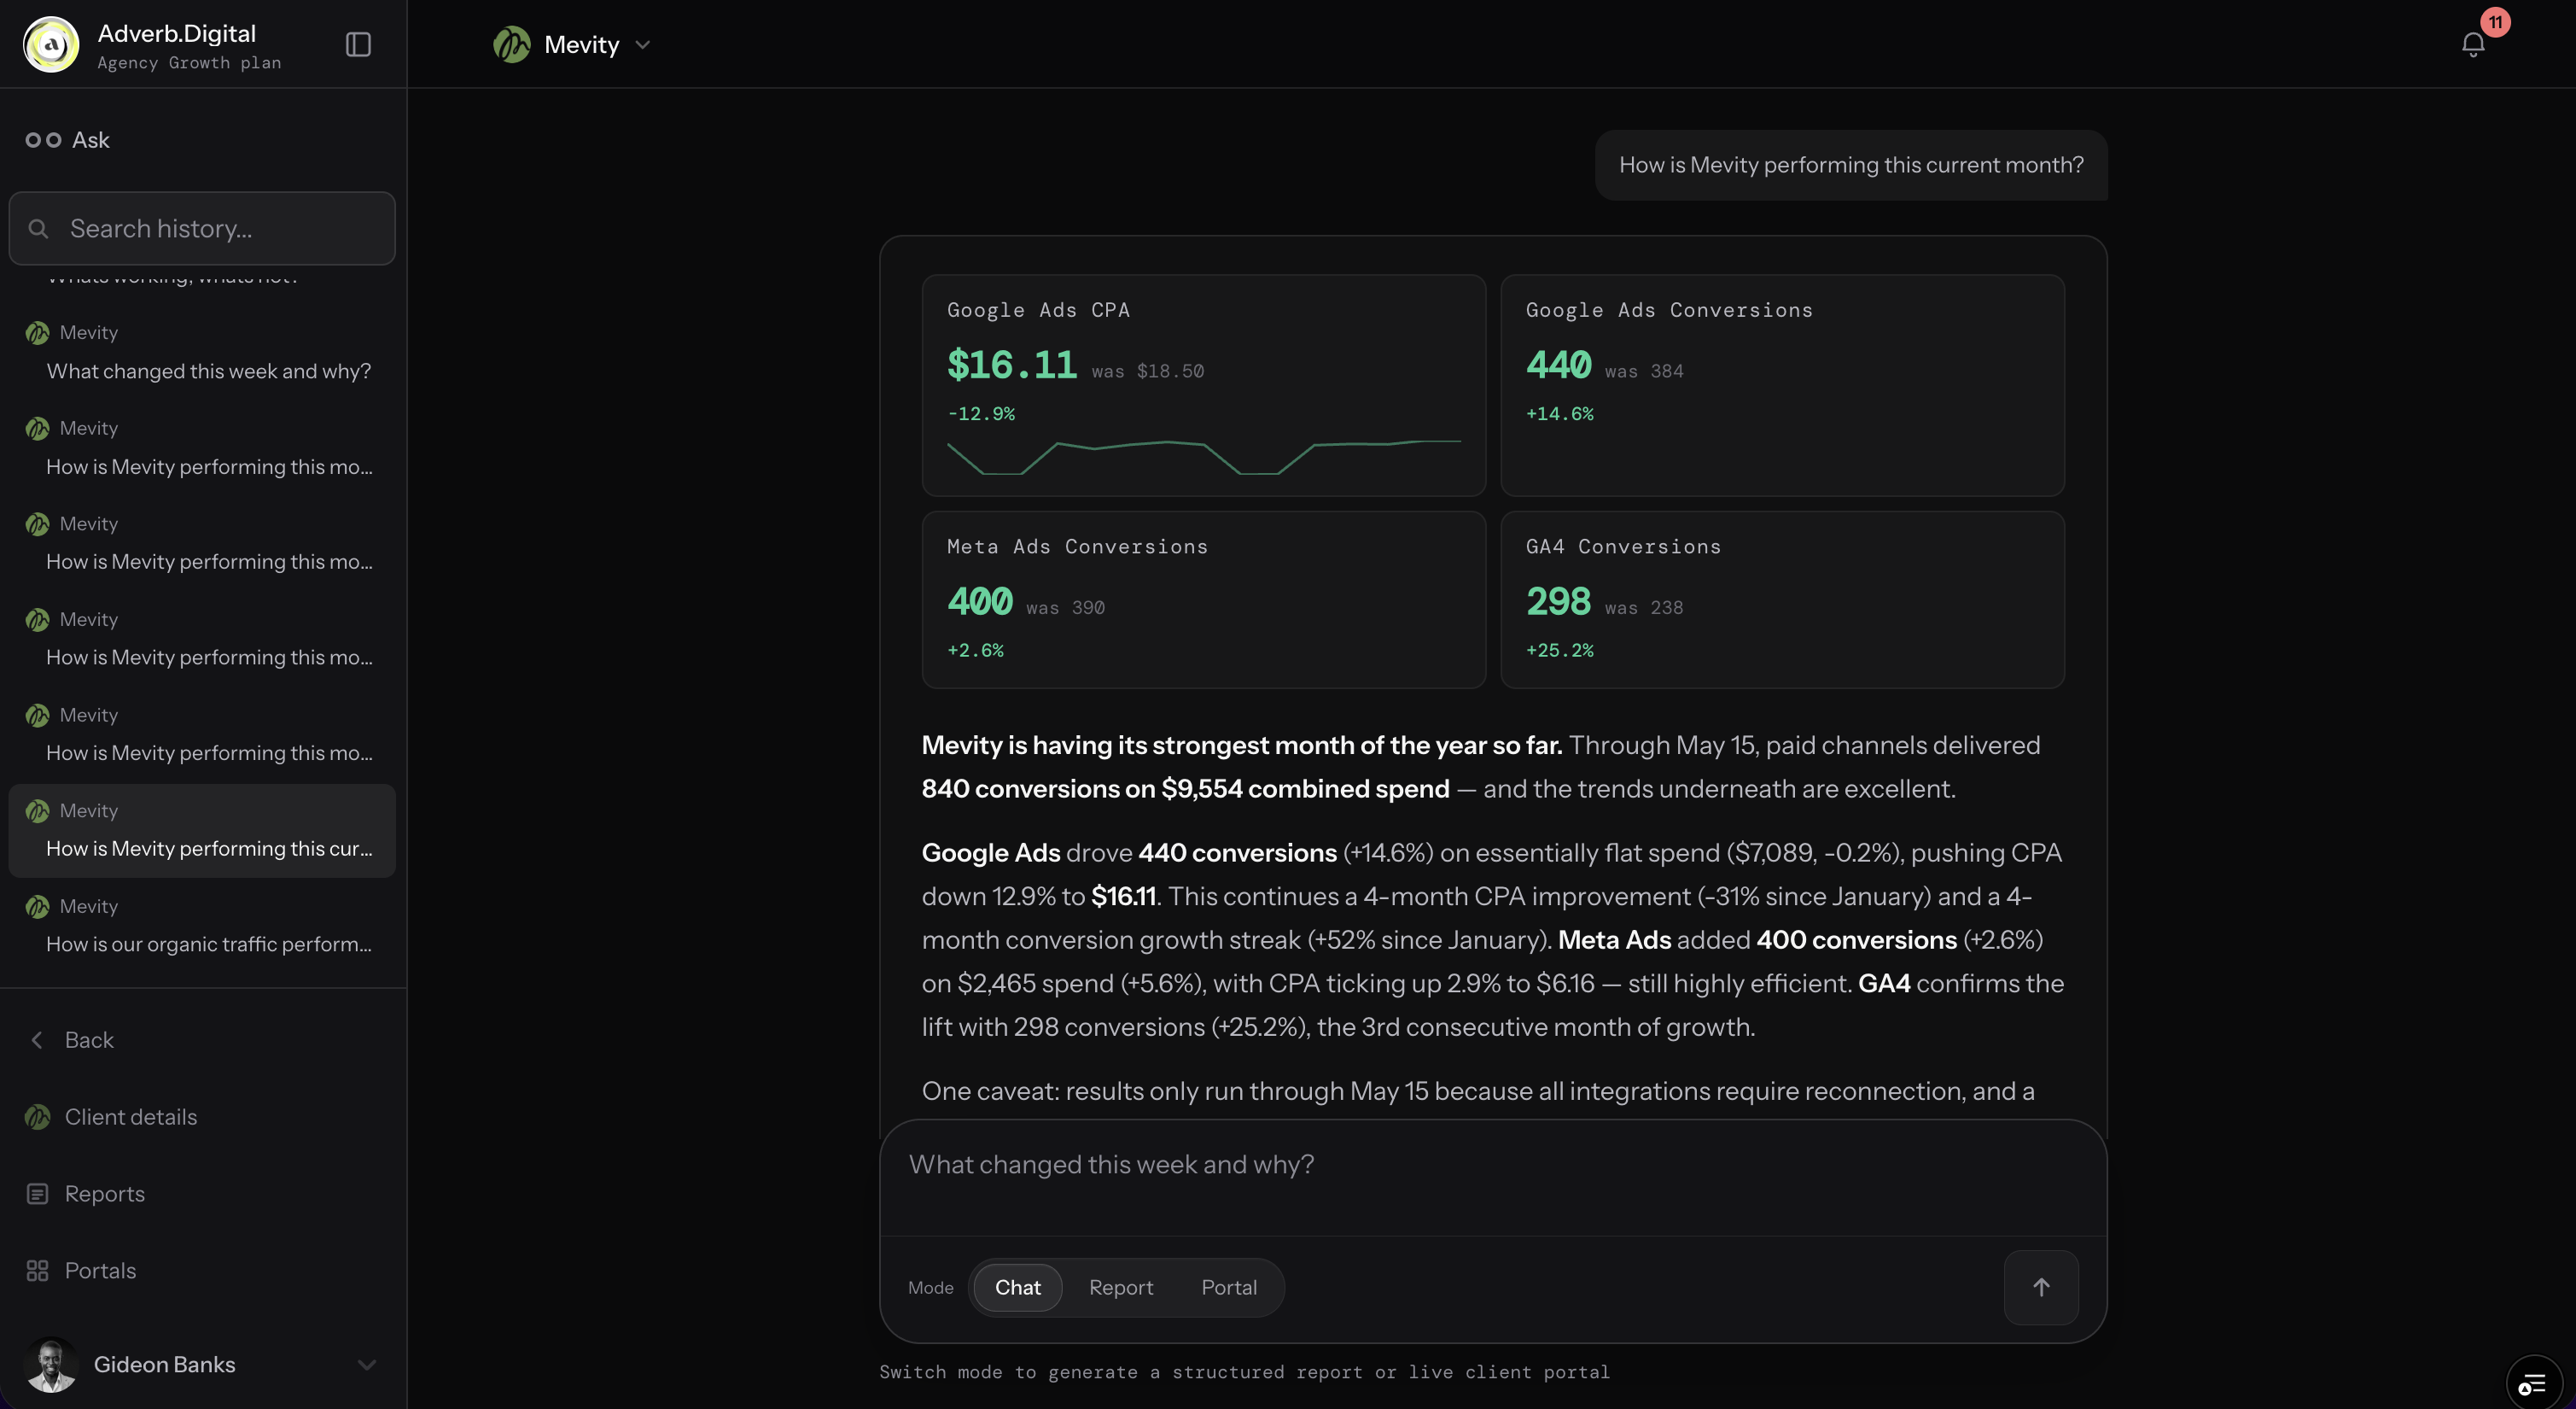Open the bottom-right checklist widget icon
The height and width of the screenshot is (1409, 2576).
(x=2533, y=1384)
